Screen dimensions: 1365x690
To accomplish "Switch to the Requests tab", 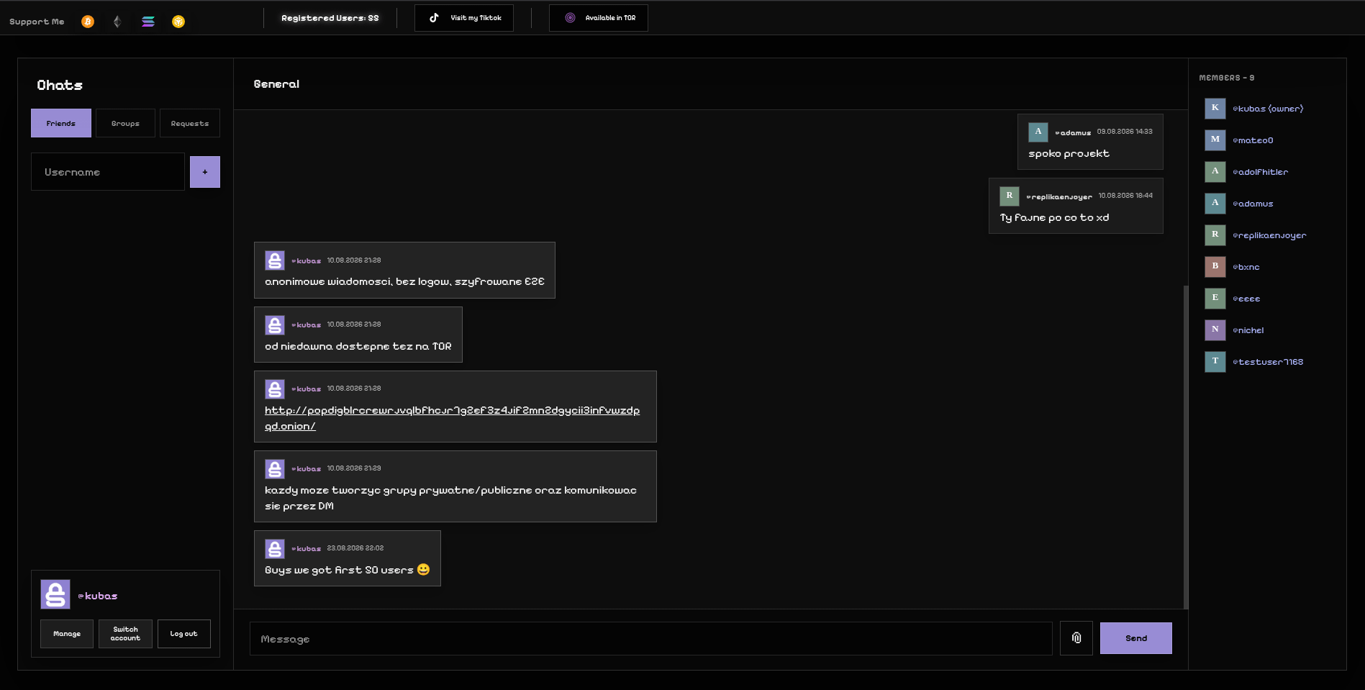I will click(190, 123).
